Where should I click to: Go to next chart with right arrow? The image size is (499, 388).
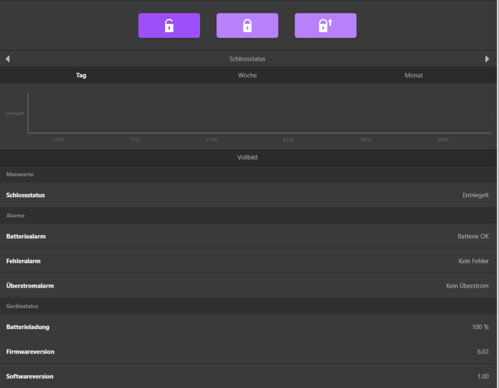click(487, 59)
